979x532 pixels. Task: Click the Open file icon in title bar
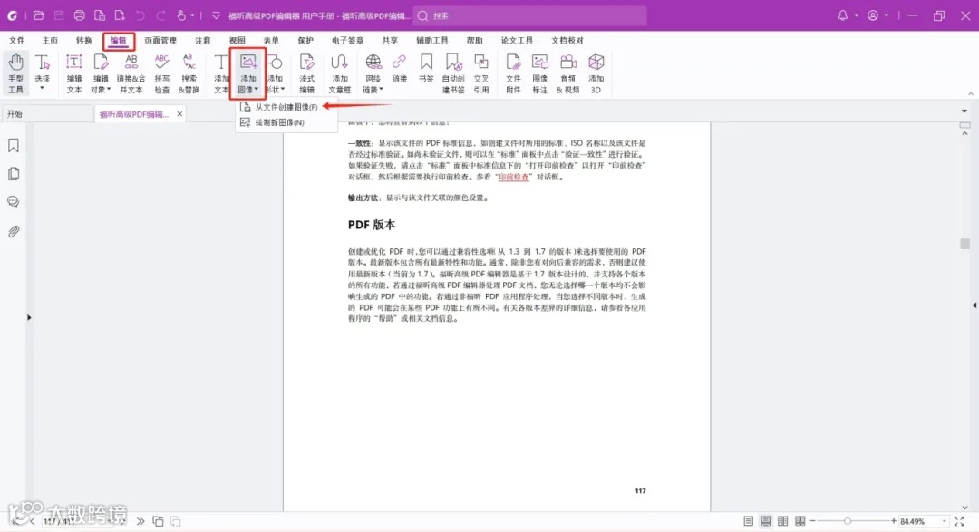point(38,15)
